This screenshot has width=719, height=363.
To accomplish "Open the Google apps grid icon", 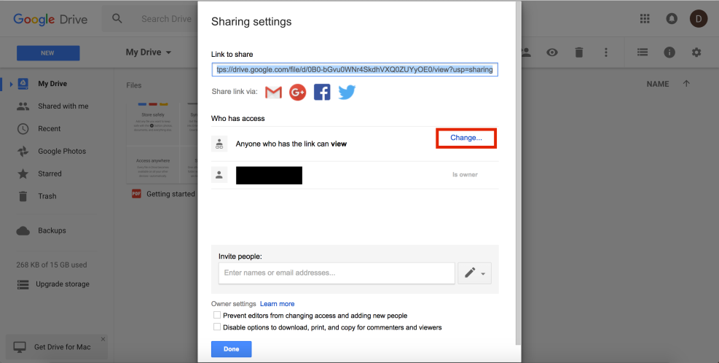I will pos(645,19).
